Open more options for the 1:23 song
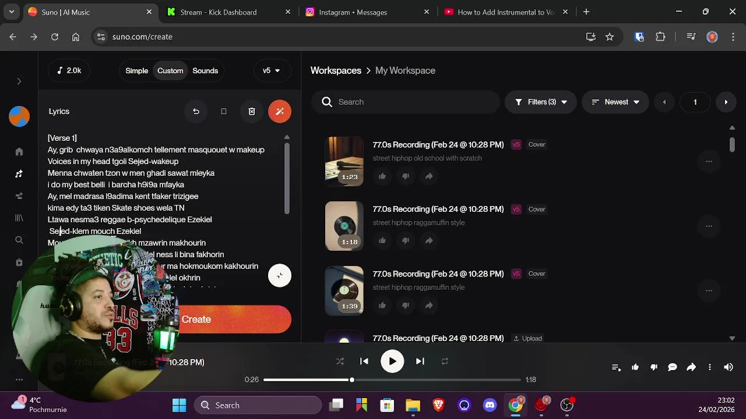 pyautogui.click(x=709, y=161)
